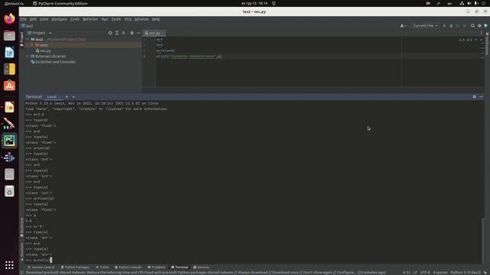
Task: Launch Firefox from the Ubuntu dock
Action: pyautogui.click(x=9, y=18)
